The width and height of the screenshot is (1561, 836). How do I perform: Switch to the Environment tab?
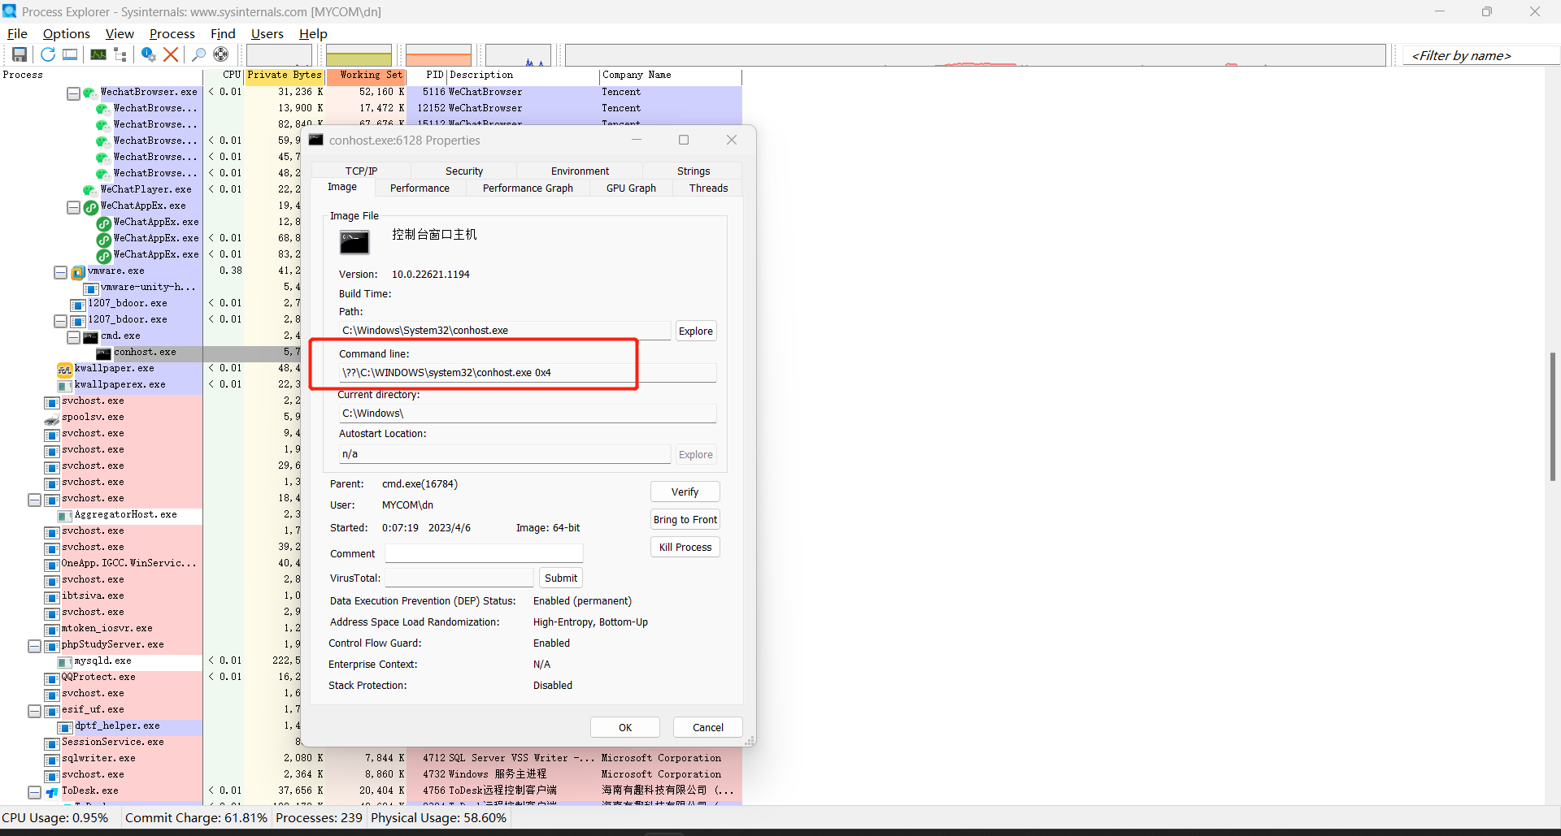pos(580,171)
